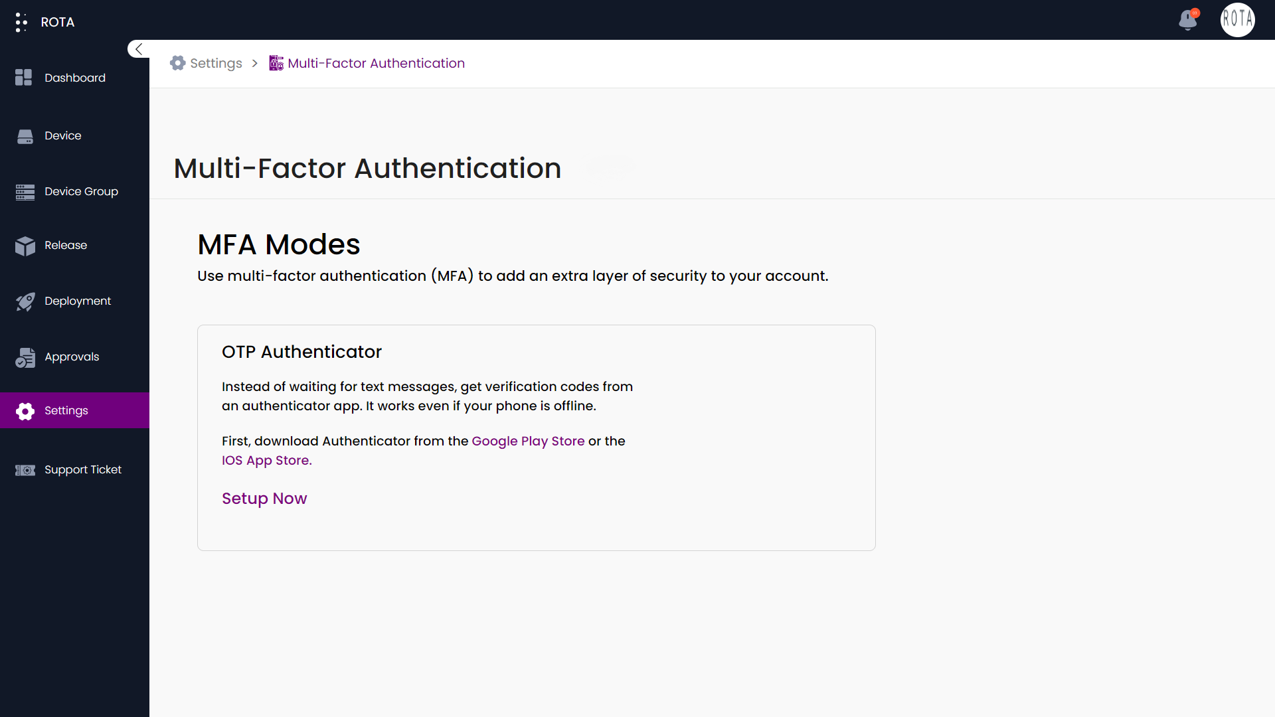Screen dimensions: 1275x717
Task: Open the IOS App Store link
Action: pyautogui.click(x=266, y=460)
